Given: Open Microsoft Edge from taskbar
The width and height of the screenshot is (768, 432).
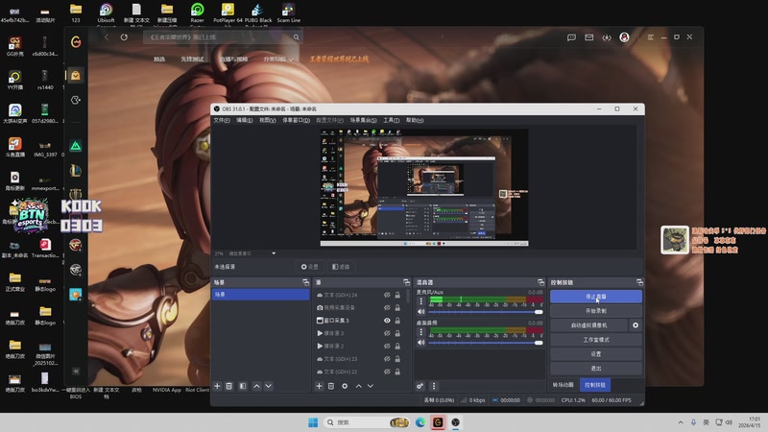Looking at the screenshot, I should pos(420,422).
